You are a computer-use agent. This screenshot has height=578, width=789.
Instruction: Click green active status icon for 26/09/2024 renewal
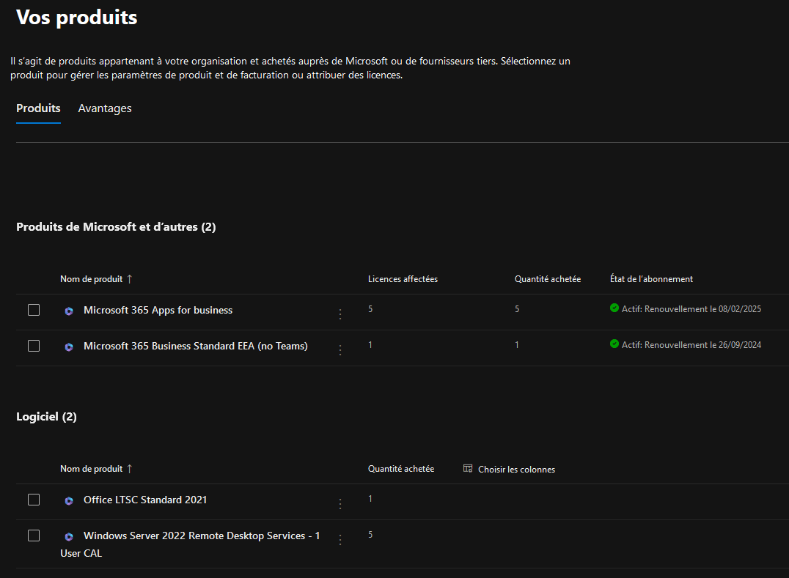pyautogui.click(x=614, y=344)
